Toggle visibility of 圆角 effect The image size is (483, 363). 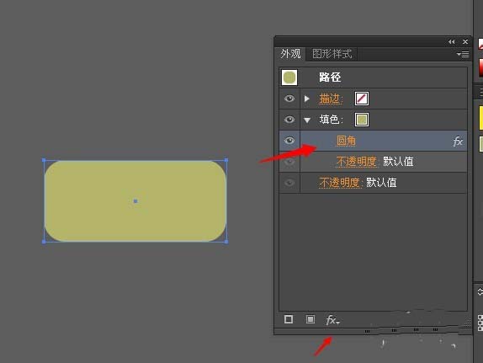pos(289,141)
